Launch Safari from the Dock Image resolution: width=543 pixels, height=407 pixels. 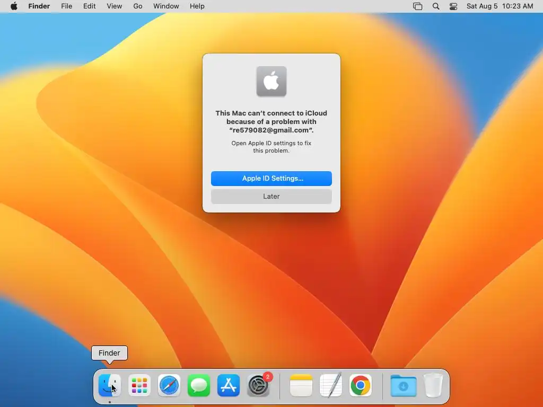tap(169, 385)
